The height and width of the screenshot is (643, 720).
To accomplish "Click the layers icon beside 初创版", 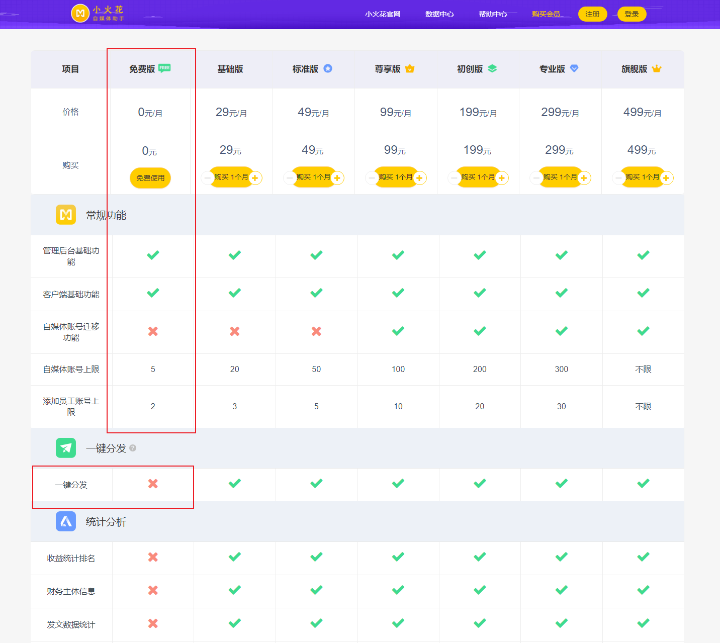I will point(492,69).
